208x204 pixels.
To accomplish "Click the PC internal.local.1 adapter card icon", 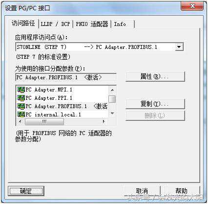I will (21, 114).
